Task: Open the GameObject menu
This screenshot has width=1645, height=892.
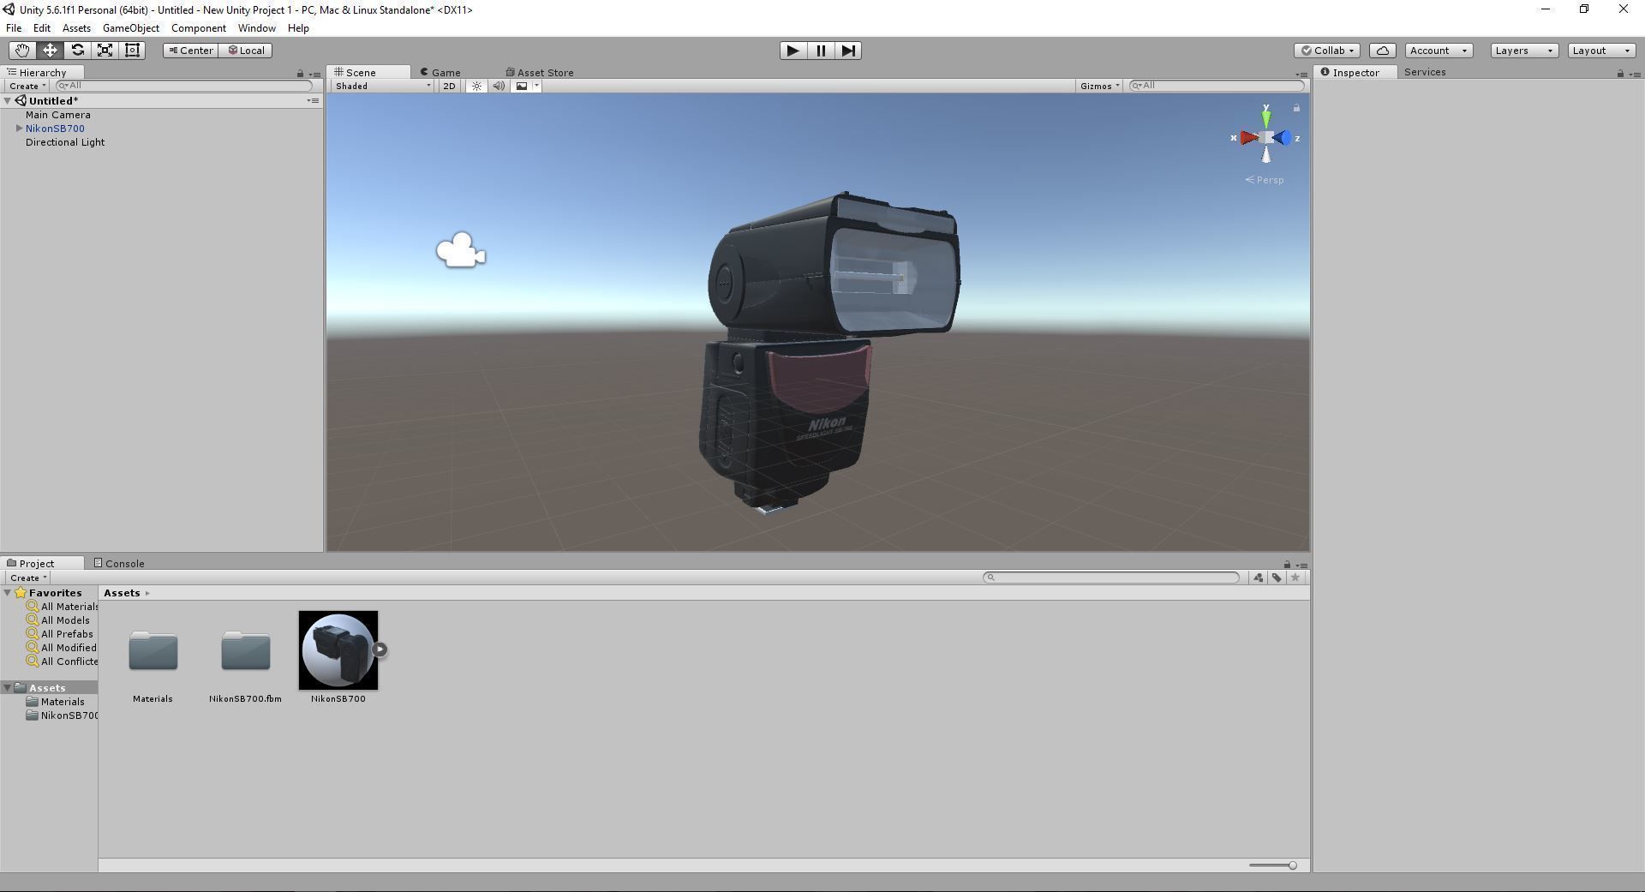Action: [x=131, y=28]
